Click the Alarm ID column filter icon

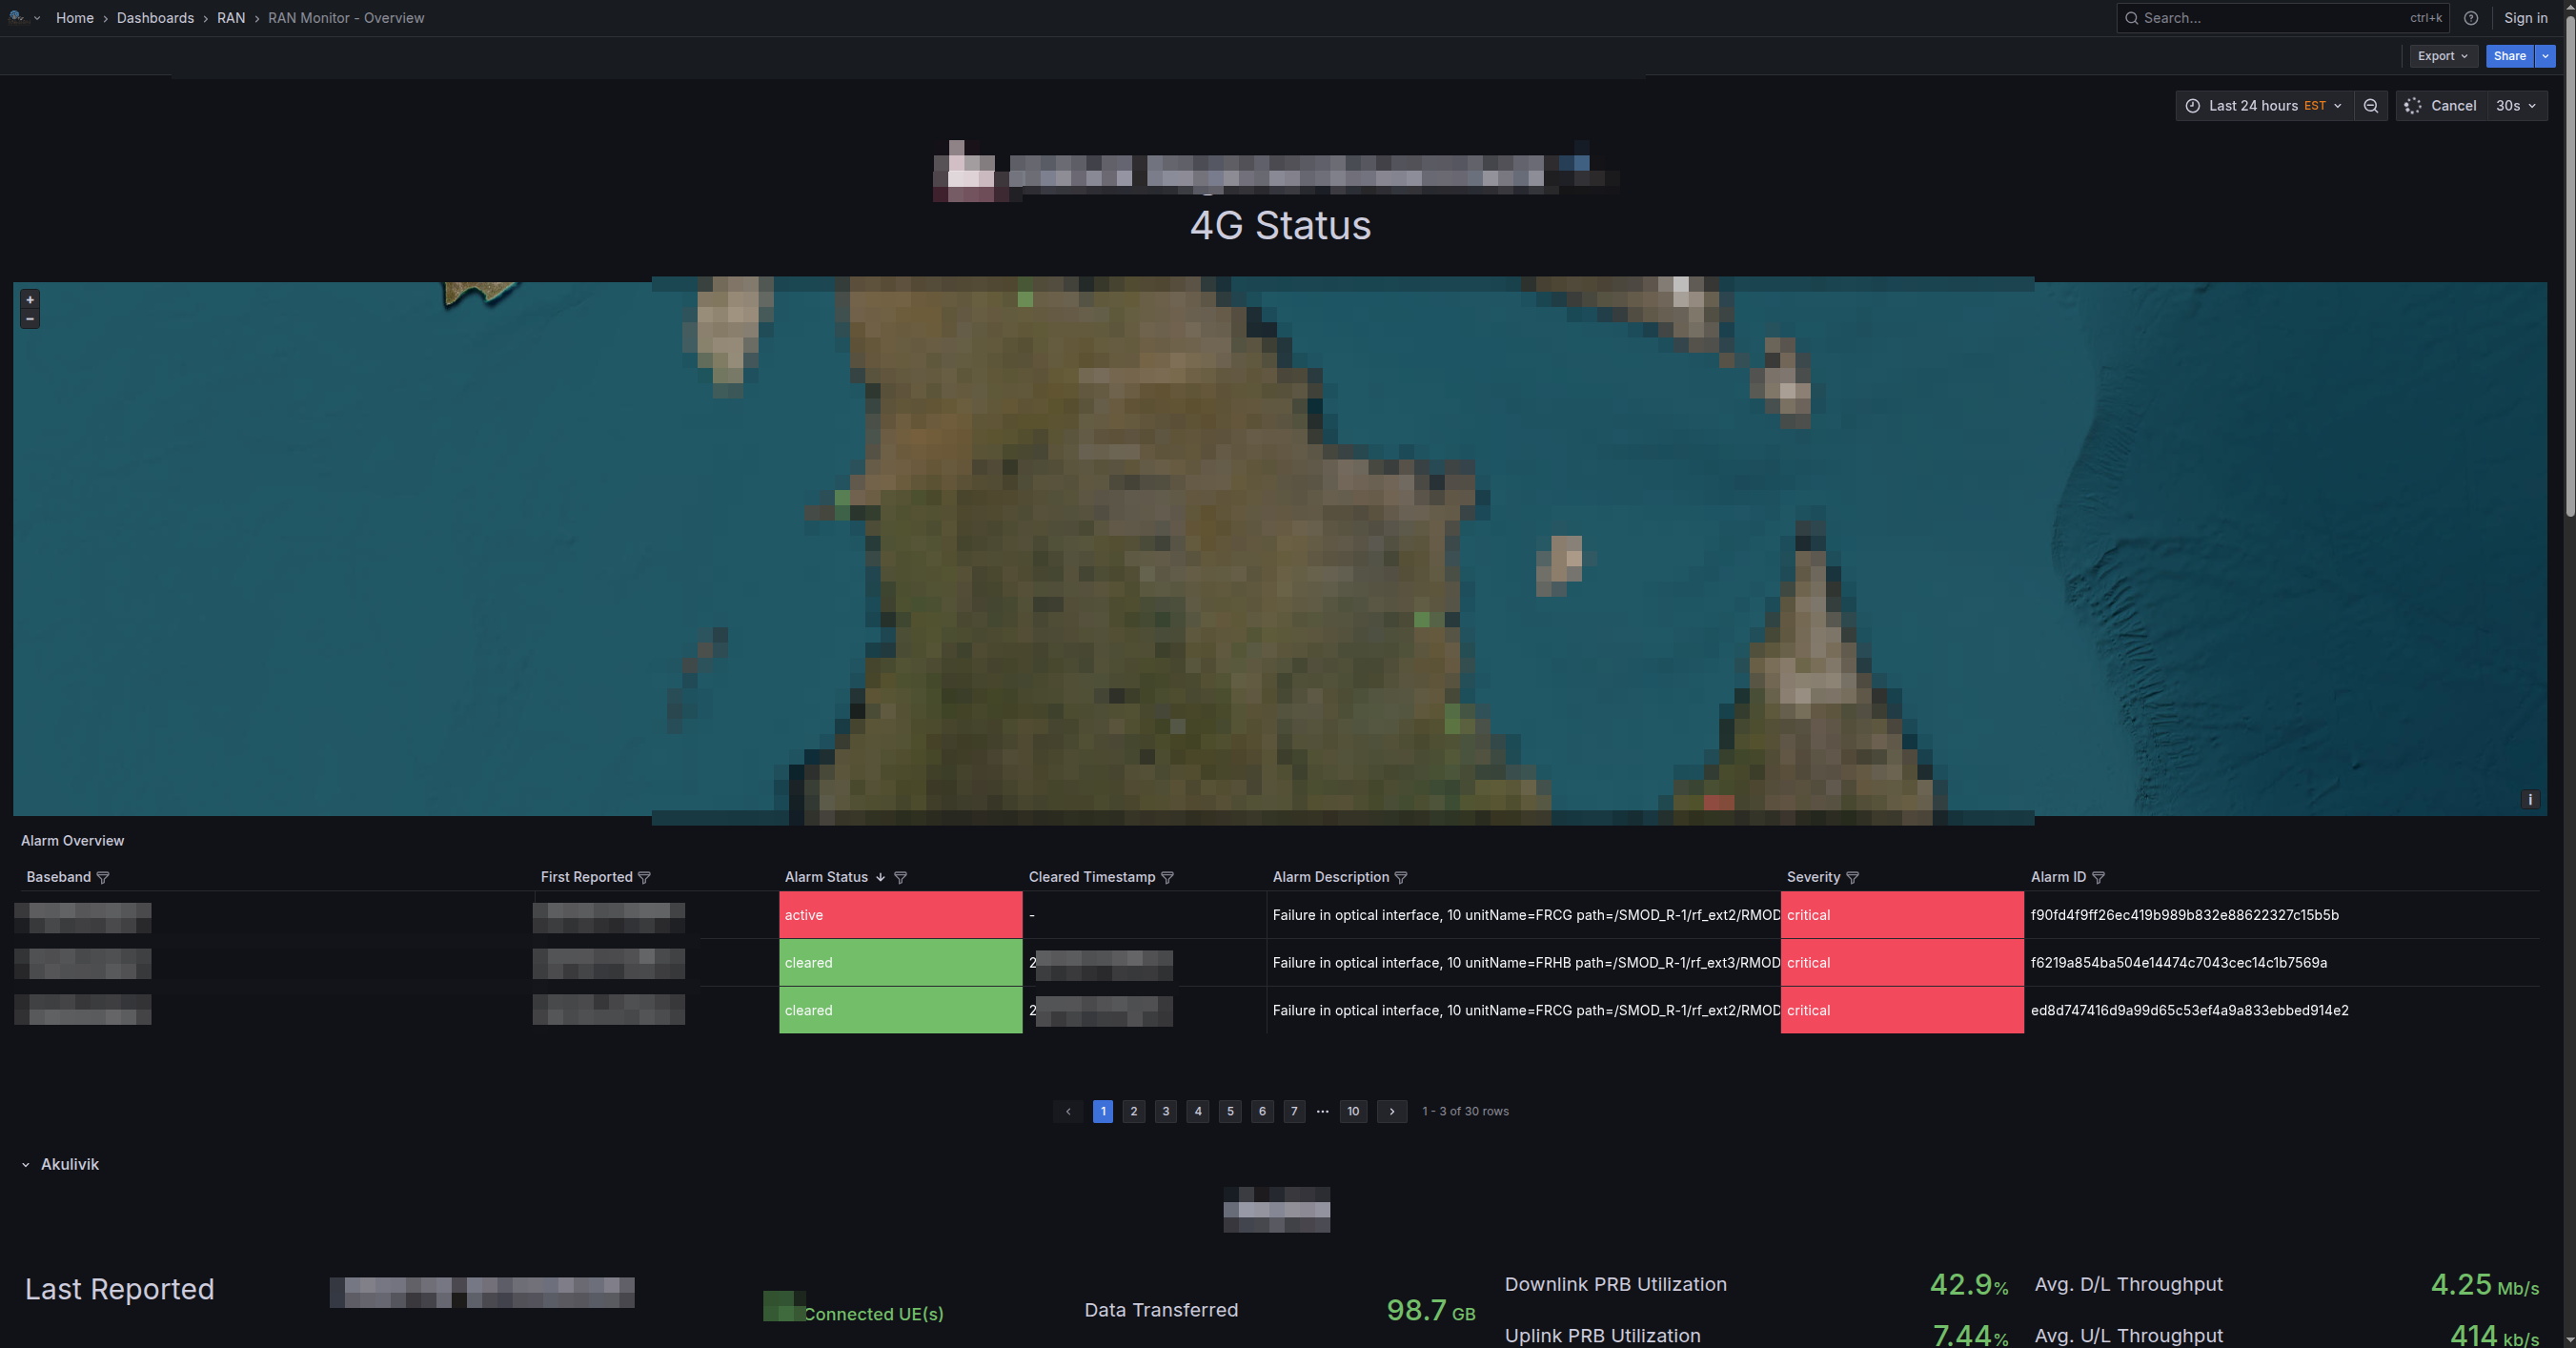point(2098,877)
